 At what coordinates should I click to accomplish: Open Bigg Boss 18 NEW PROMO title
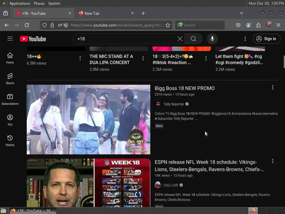coord(185,88)
